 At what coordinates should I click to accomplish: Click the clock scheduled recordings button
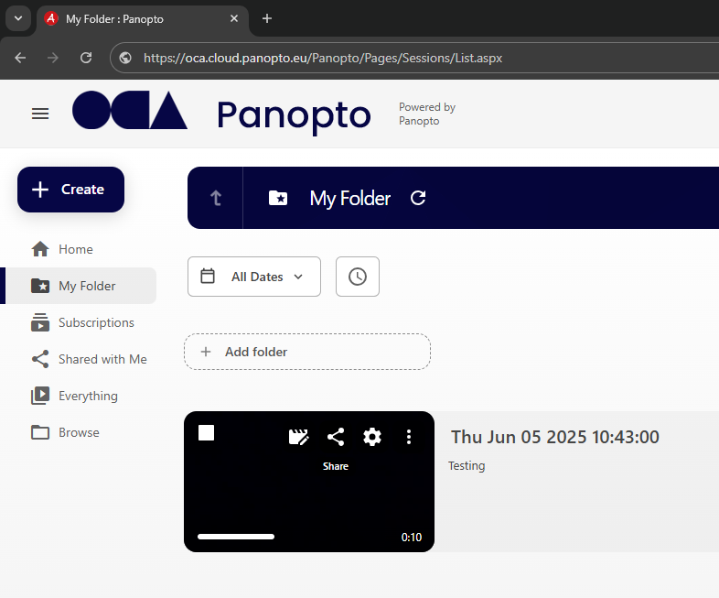point(358,277)
